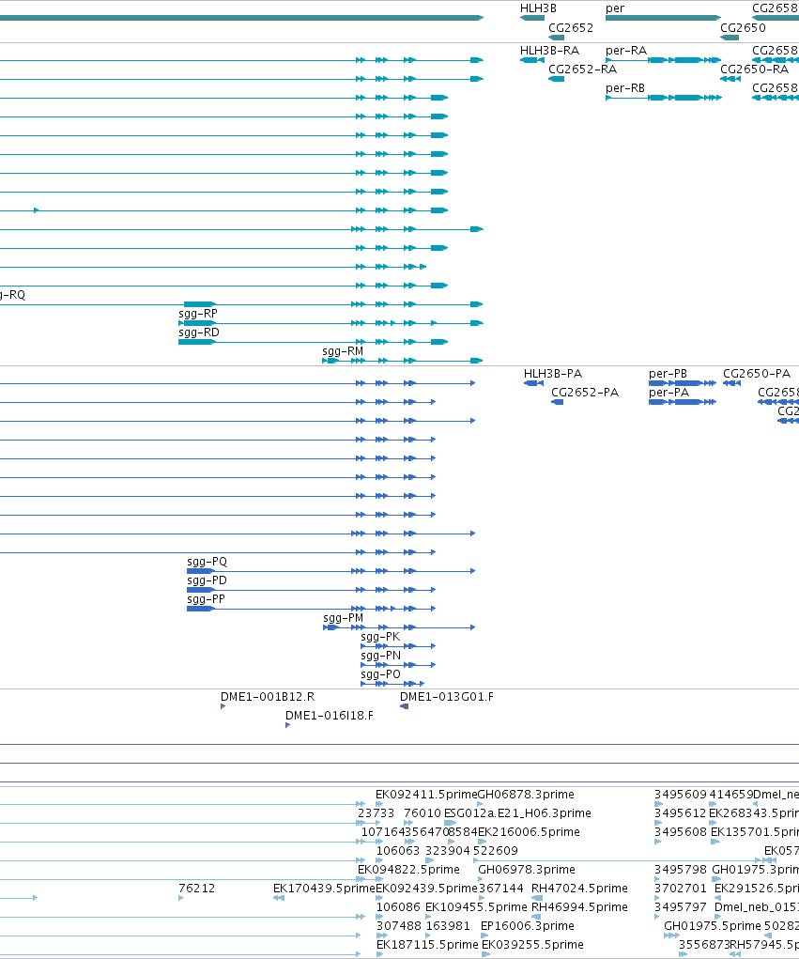Click the EST label 3702701
799x959 pixels.
[681, 889]
